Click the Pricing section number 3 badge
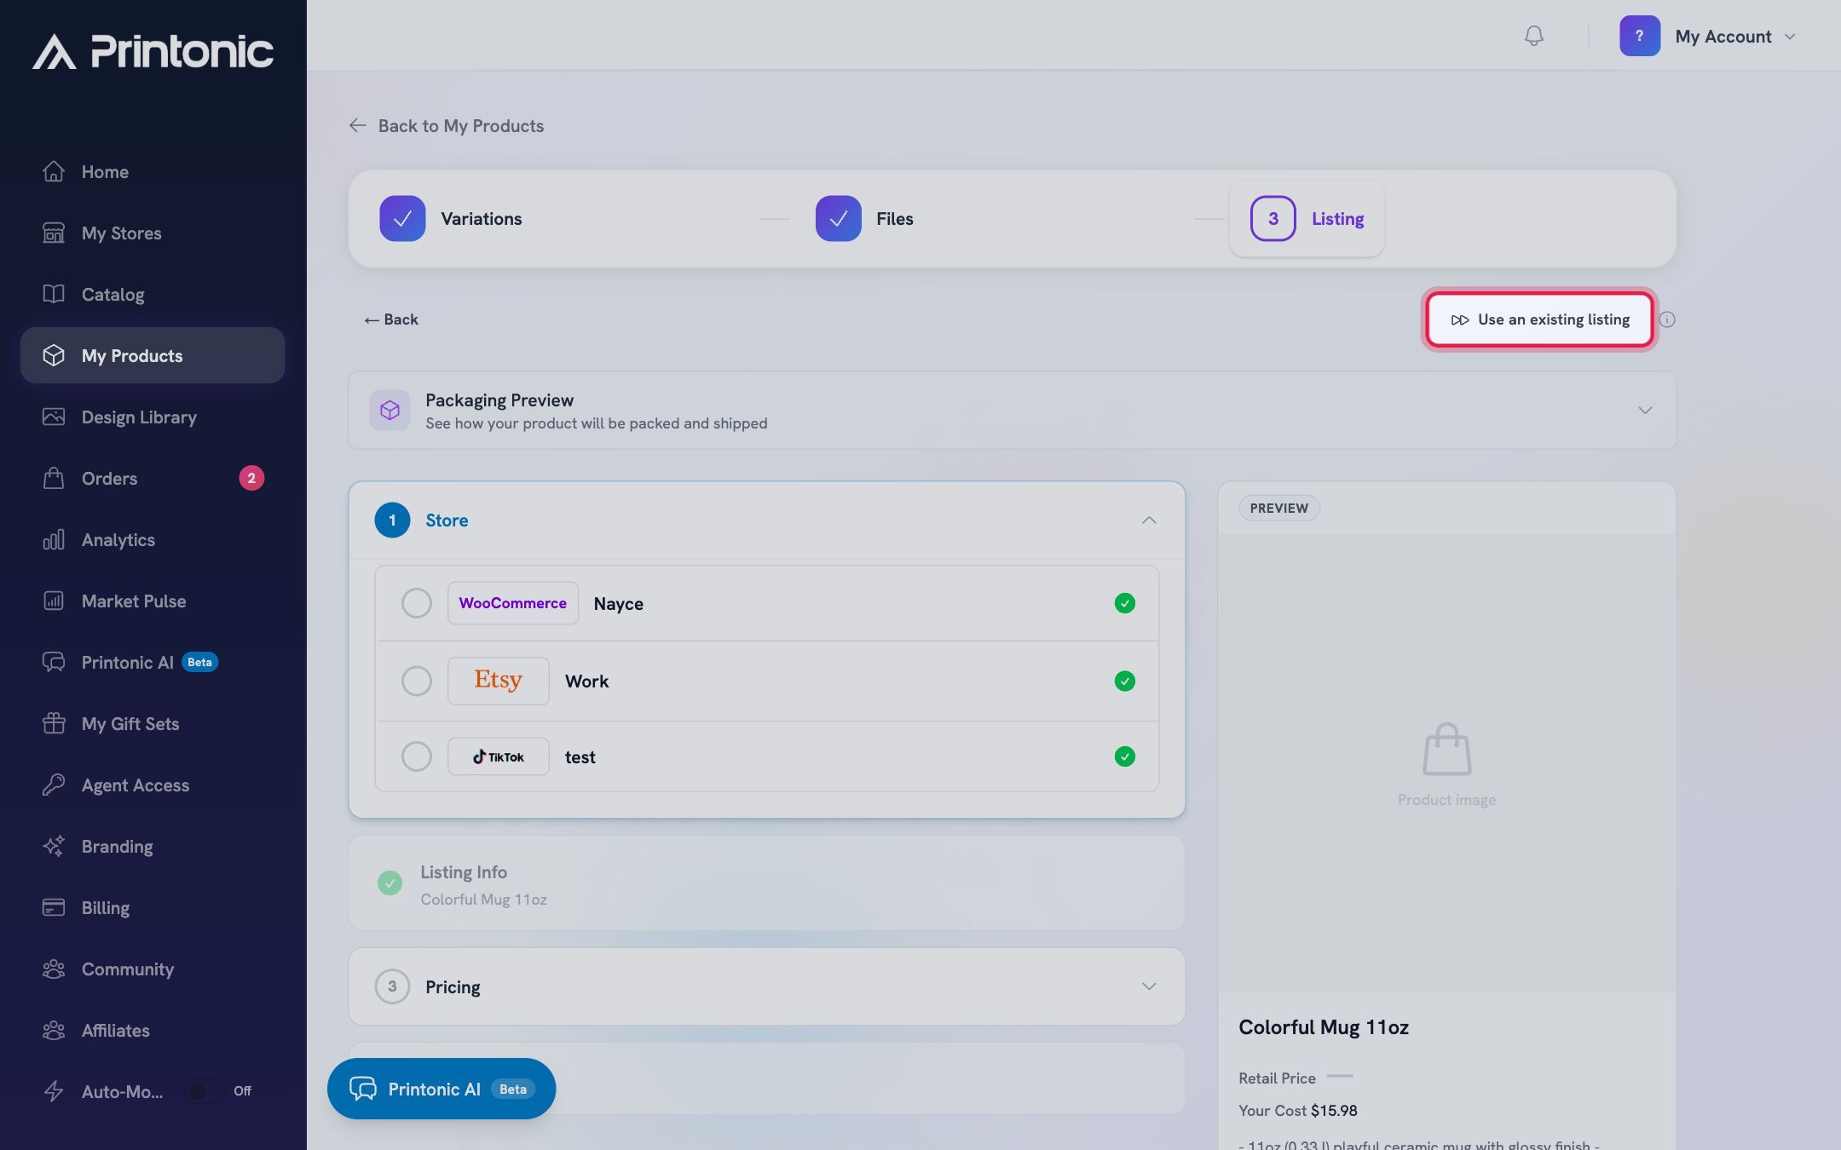This screenshot has width=1841, height=1150. [392, 986]
